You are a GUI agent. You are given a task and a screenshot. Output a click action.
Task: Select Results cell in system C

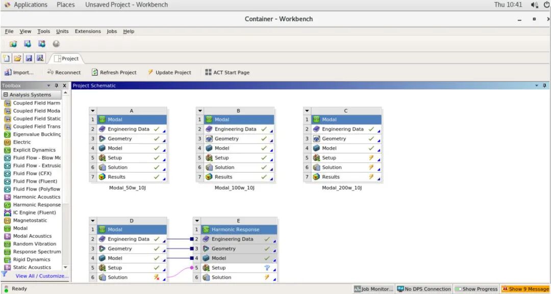(346, 177)
